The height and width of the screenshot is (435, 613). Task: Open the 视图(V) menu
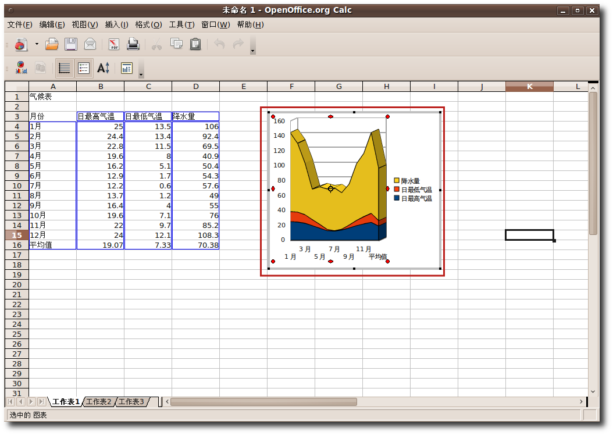[85, 24]
